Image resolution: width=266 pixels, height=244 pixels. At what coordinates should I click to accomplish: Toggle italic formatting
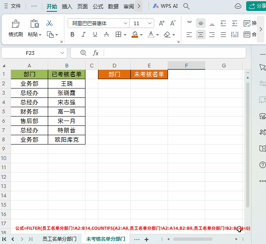click(84, 35)
